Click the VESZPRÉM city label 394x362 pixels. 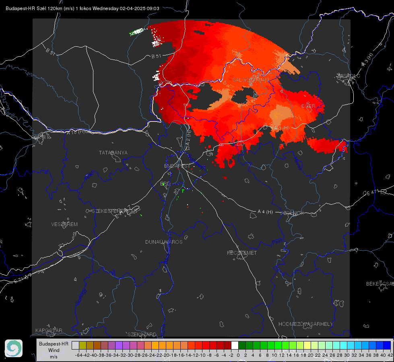pyautogui.click(x=64, y=224)
